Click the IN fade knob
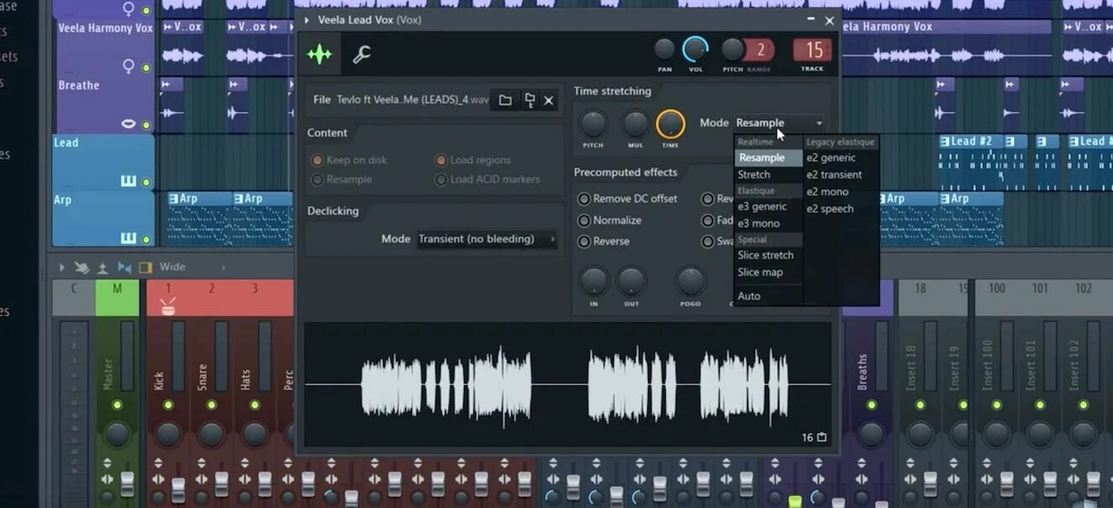Viewport: 1113px width, 508px height. 593,281
